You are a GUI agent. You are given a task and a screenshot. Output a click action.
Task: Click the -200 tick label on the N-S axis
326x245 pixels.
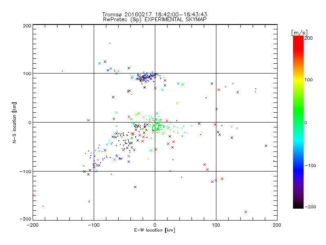coord(25,219)
